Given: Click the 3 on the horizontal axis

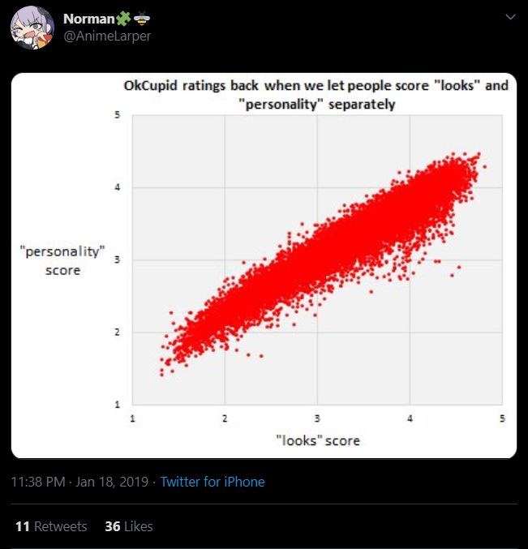Looking at the screenshot, I should pos(317,418).
